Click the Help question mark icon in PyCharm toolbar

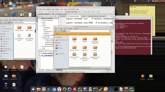(x=96, y=12)
